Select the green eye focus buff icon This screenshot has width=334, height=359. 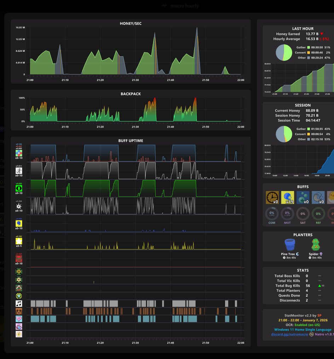(x=19, y=189)
